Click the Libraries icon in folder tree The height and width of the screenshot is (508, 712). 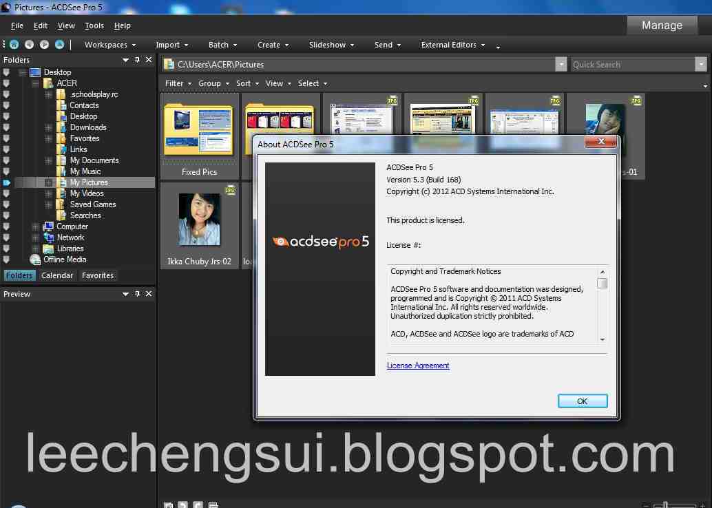(x=48, y=248)
